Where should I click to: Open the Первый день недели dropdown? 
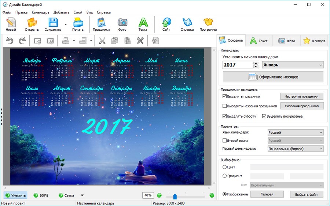(295, 149)
